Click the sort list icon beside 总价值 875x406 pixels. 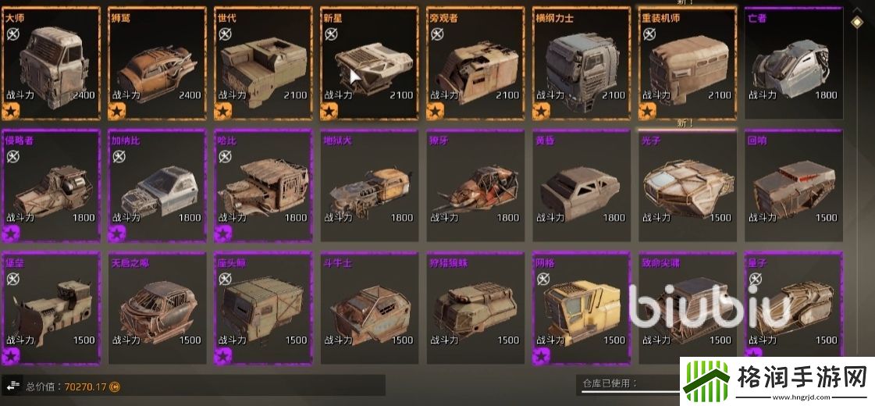pos(12,386)
